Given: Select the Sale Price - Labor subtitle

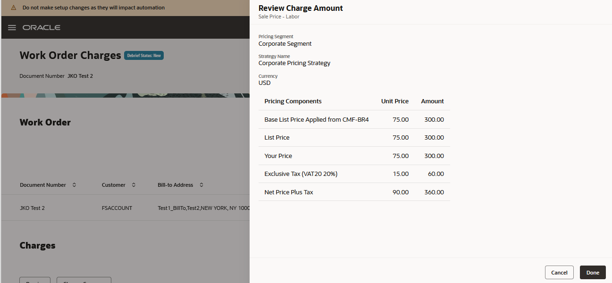Looking at the screenshot, I should pyautogui.click(x=279, y=17).
